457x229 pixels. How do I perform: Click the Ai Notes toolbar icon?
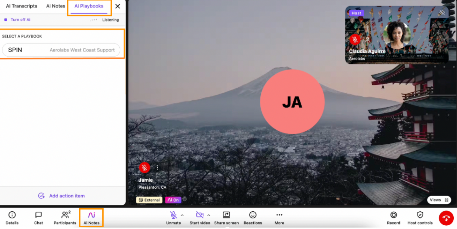(91, 215)
